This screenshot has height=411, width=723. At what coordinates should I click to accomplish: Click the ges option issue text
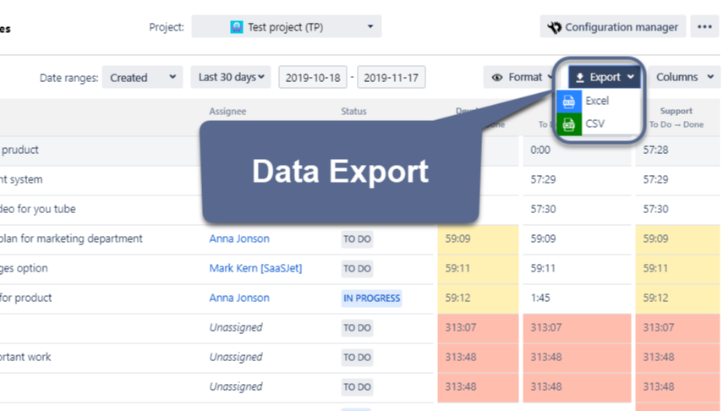(24, 268)
